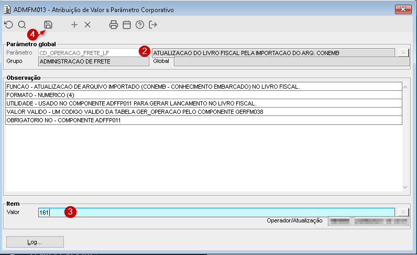Image resolution: width=417 pixels, height=255 pixels.
Task: Print using the printer icon
Action: 114,25
